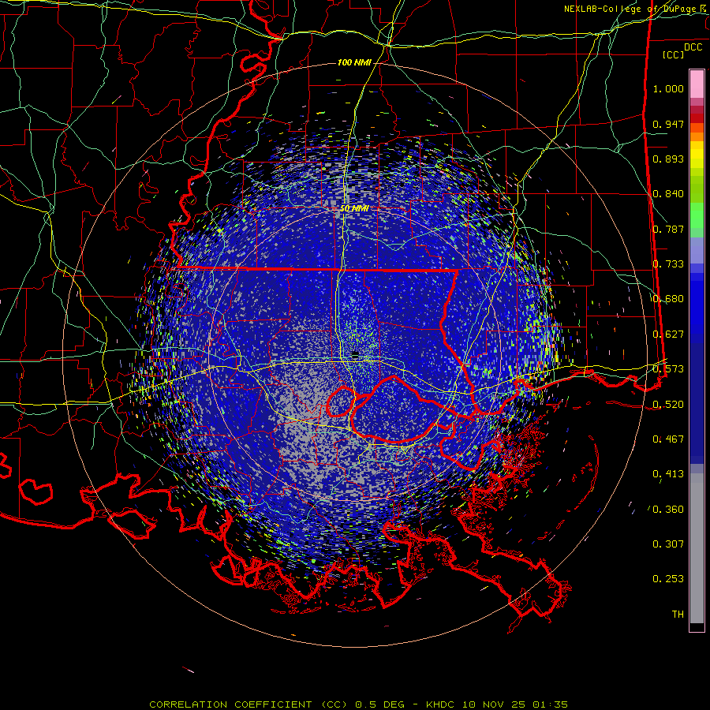This screenshot has width=710, height=710.
Task: Click the 100 NMI range ring label
Action: click(354, 62)
